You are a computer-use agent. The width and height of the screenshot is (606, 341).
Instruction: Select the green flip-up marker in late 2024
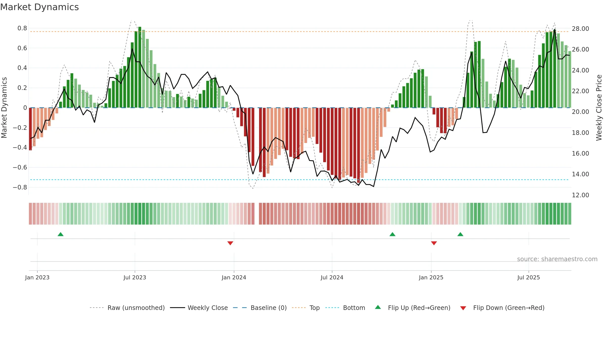pyautogui.click(x=392, y=234)
